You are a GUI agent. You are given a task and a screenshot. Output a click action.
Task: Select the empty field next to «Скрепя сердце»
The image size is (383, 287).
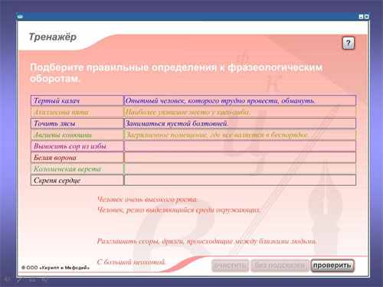(x=240, y=180)
